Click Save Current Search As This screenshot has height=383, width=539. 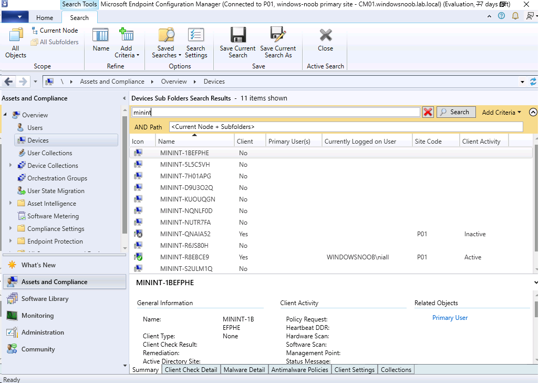(x=278, y=43)
